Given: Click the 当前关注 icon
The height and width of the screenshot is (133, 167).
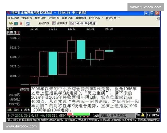Looking at the screenshot, I should [x=54, y=23].
